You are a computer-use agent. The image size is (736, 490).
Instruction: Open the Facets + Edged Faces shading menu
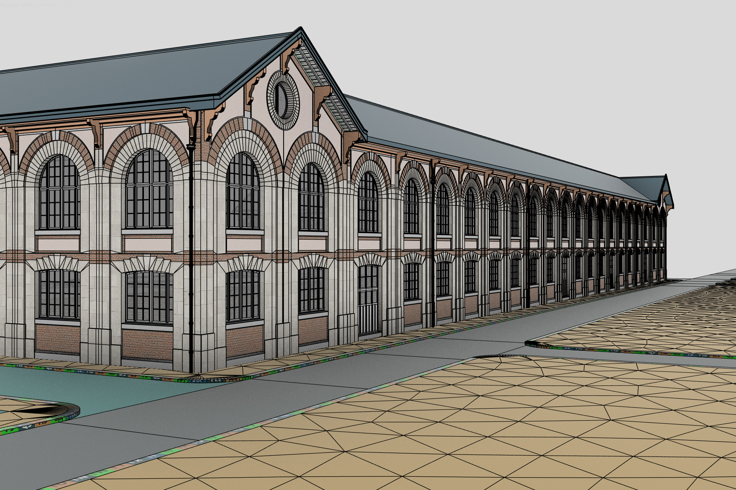[x=63, y=5]
